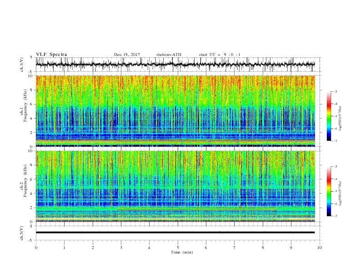Select the "start UT = 8 :0 :1" text
Viewport: 360px width, 278px height.
220,55
